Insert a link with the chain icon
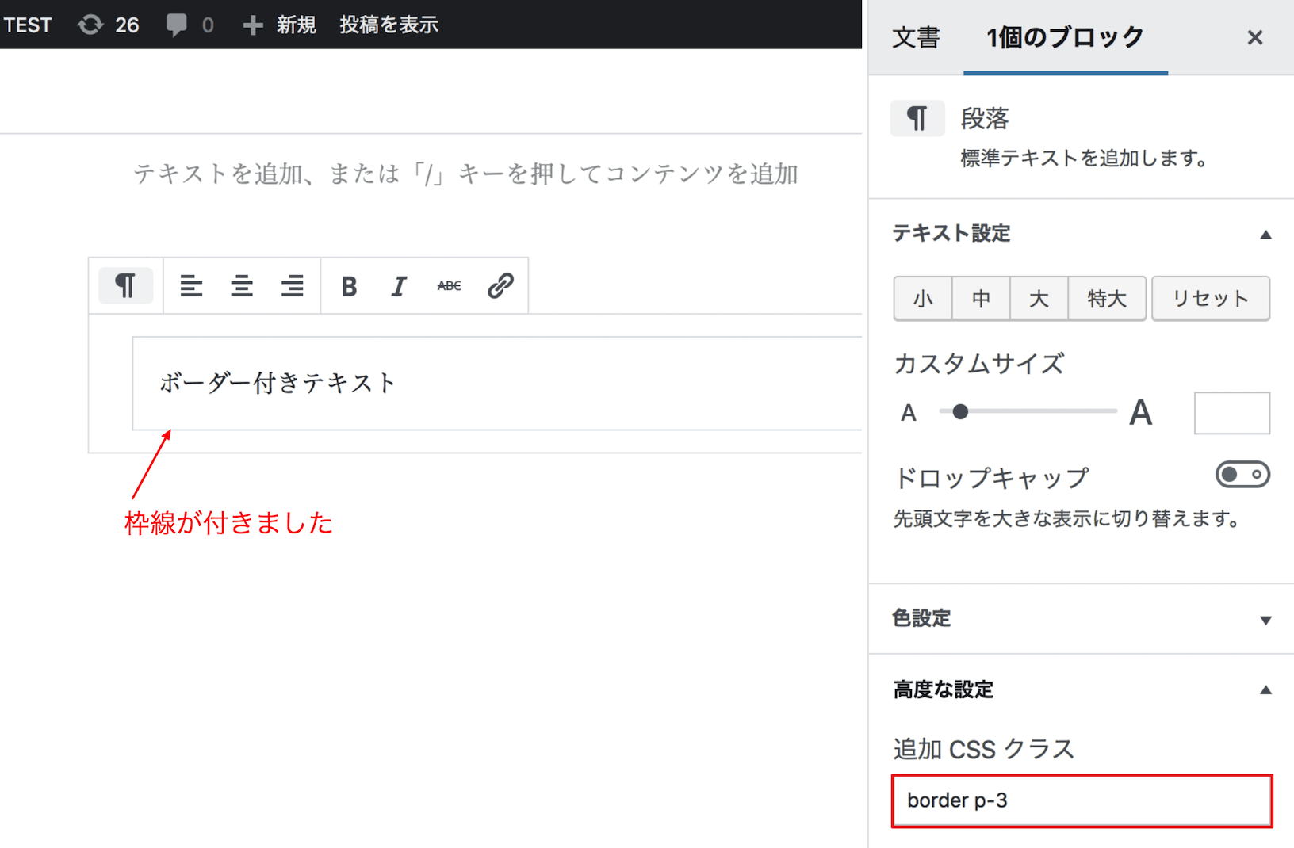 [x=500, y=285]
